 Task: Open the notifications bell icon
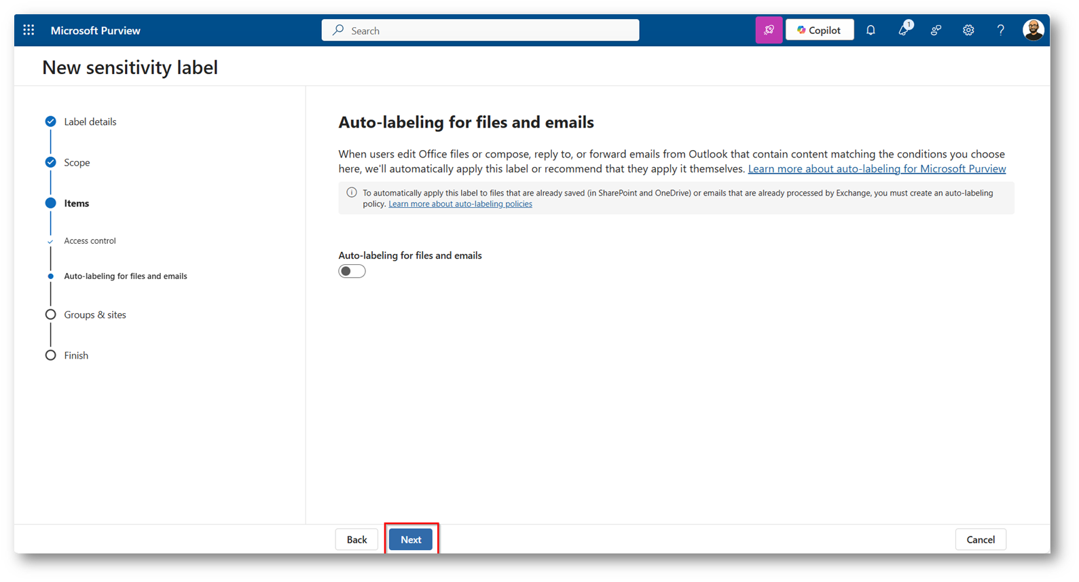tap(871, 30)
